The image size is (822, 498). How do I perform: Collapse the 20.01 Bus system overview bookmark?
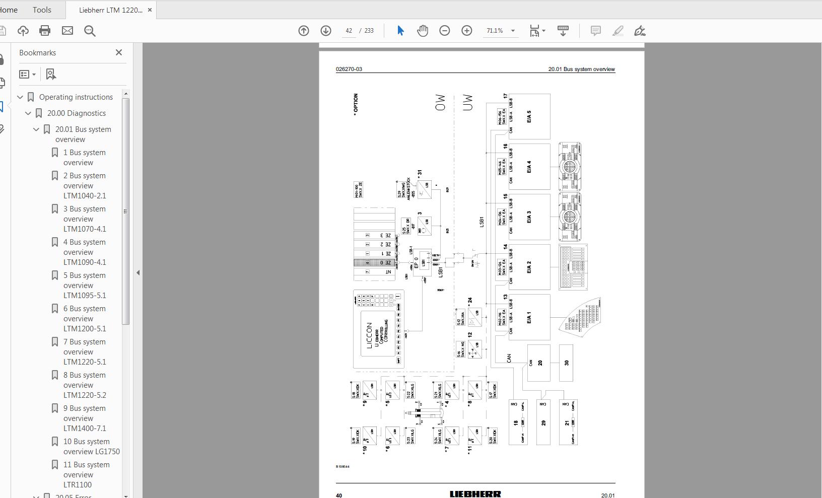(x=36, y=129)
